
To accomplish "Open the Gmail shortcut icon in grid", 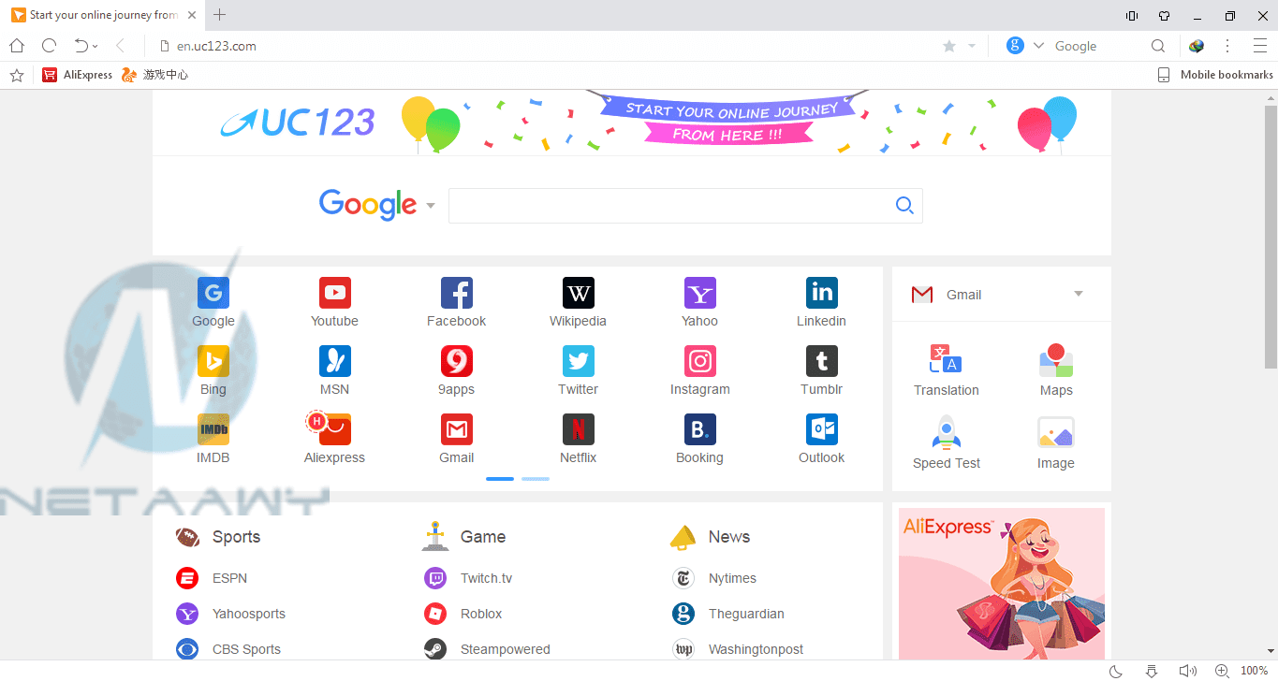I will 457,429.
